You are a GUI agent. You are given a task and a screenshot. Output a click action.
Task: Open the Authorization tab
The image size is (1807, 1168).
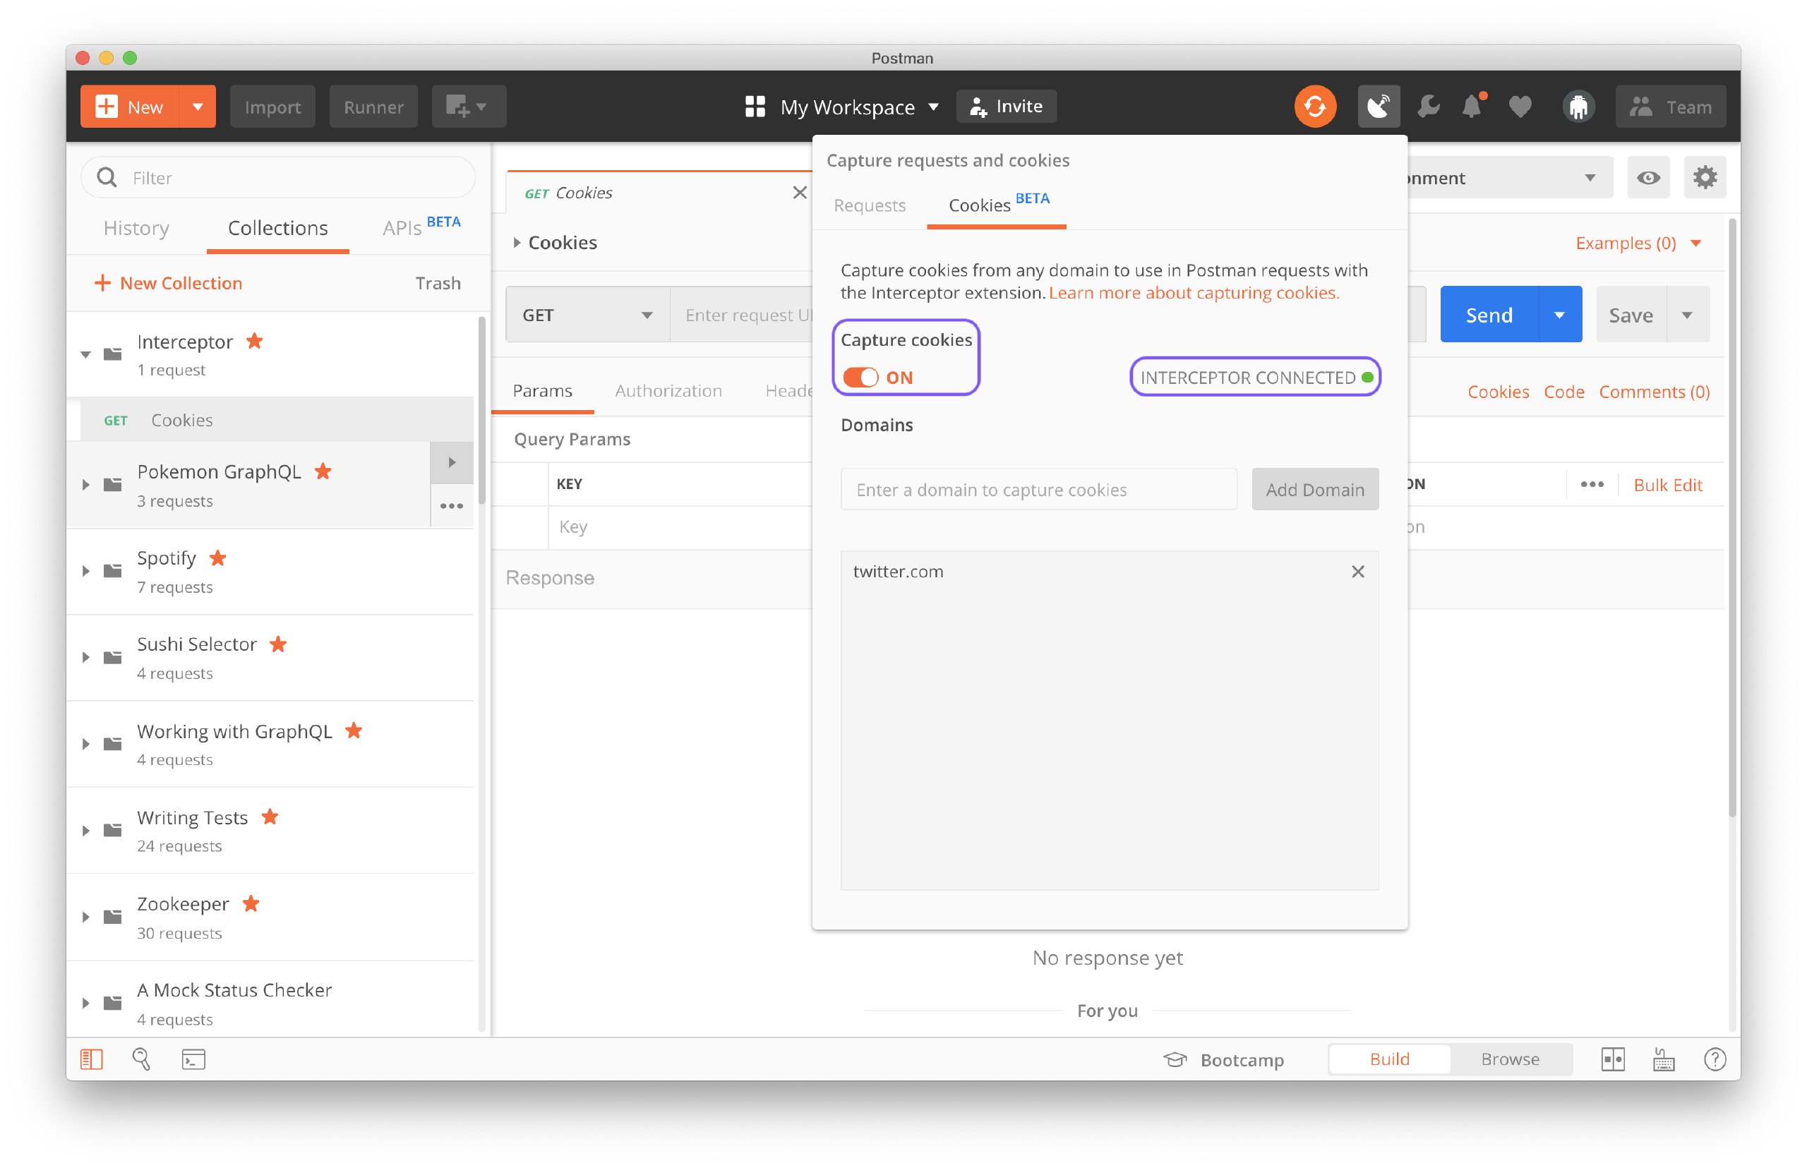668,390
